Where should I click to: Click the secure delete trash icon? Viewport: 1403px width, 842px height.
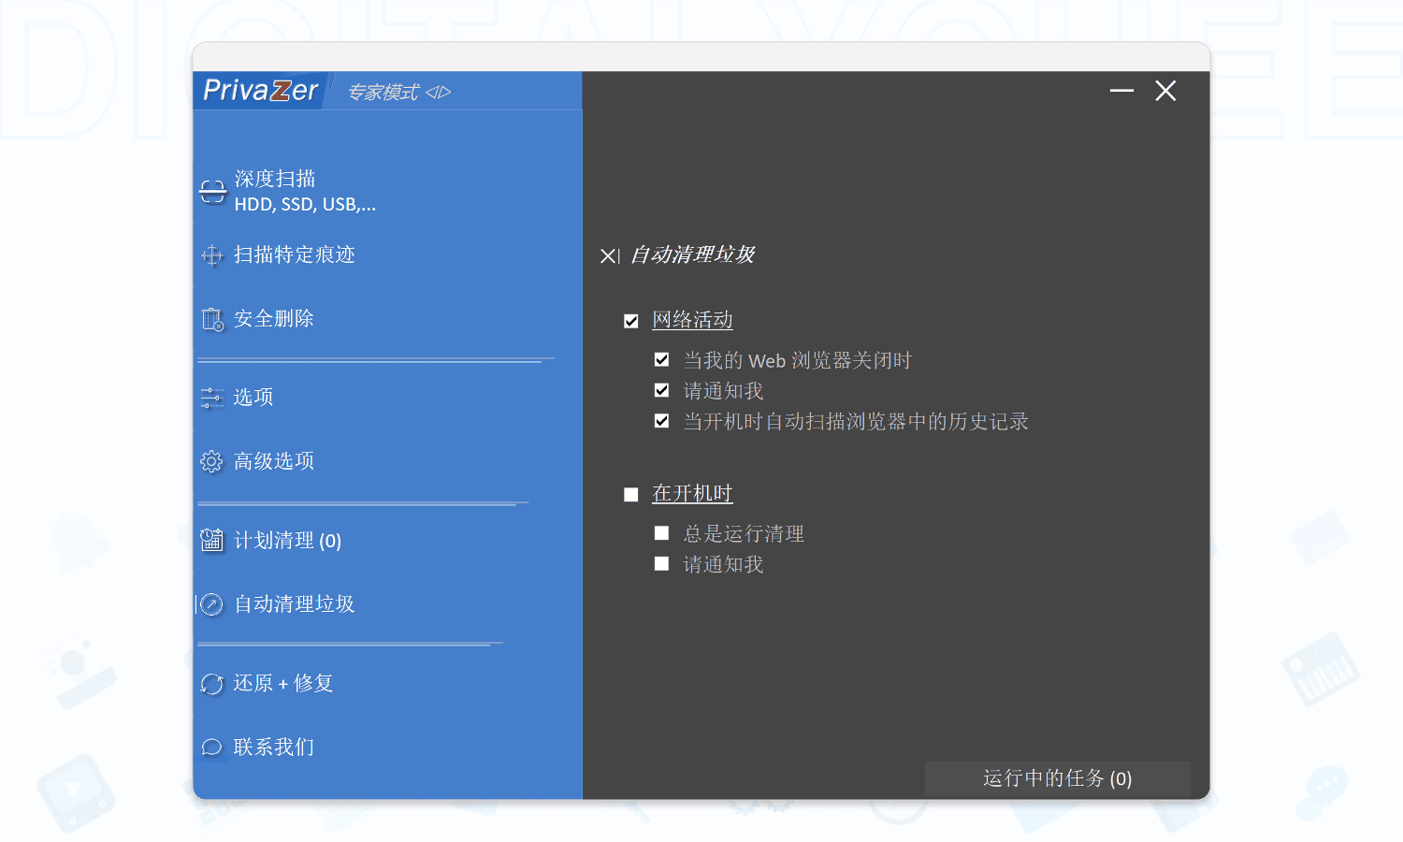212,320
